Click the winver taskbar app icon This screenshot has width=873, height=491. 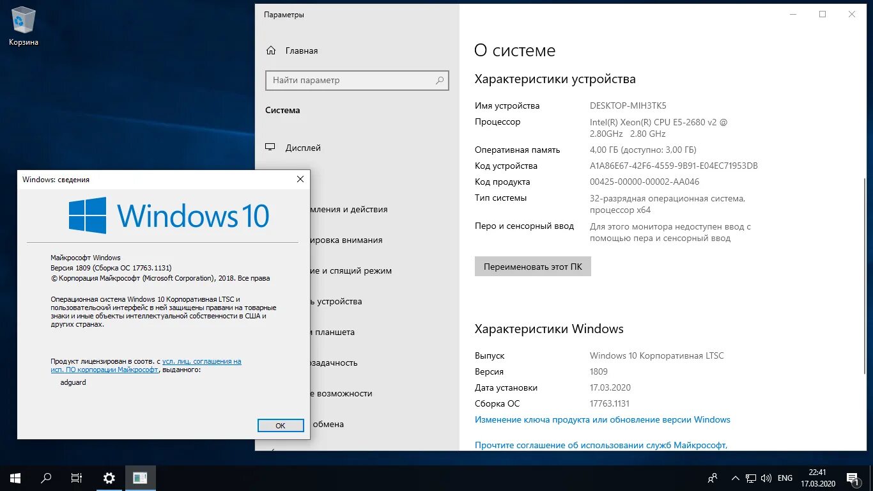pos(140,478)
